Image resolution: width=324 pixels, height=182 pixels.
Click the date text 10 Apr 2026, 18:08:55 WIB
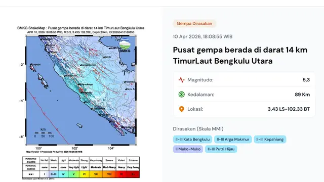click(x=202, y=37)
